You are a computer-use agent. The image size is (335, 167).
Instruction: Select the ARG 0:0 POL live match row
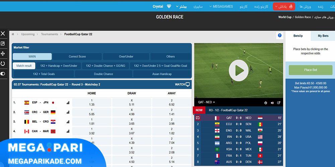(x=239, y=143)
